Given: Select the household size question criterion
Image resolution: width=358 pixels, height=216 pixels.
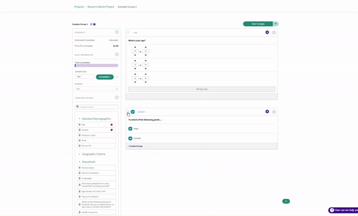Looking at the screenshot, I should pyautogui.click(x=96, y=185).
